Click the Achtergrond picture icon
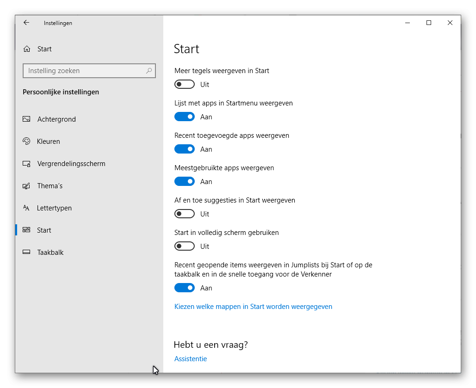The width and height of the screenshot is (476, 388). 26,119
